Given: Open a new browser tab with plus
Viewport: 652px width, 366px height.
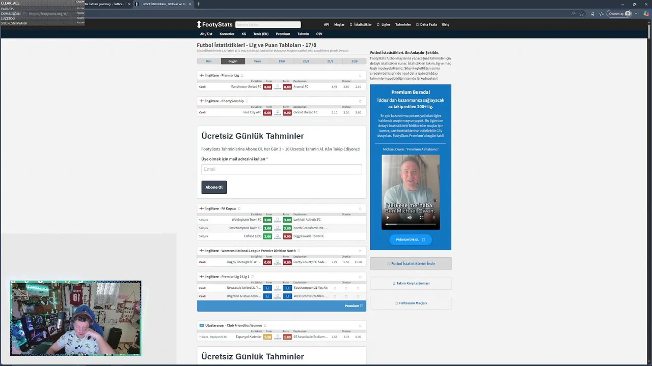Looking at the screenshot, I should pyautogui.click(x=198, y=4).
